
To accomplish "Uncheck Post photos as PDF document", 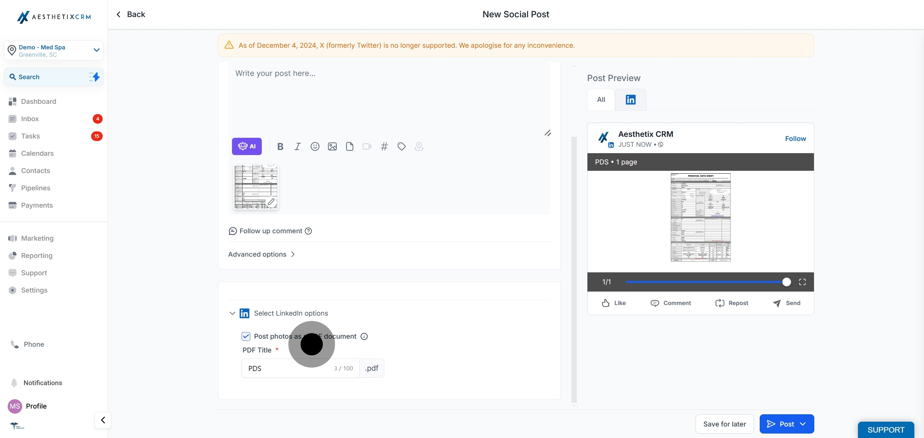I will [246, 336].
